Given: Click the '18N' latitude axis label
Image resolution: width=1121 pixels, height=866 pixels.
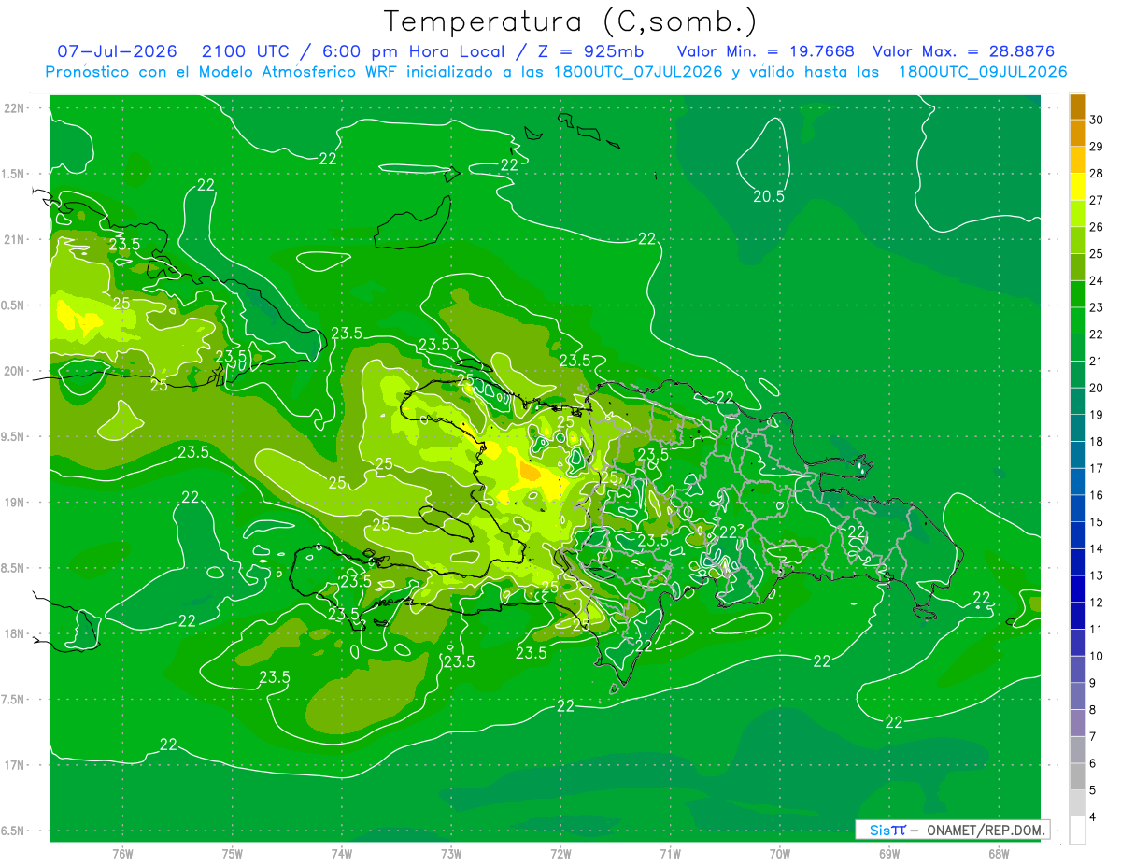Looking at the screenshot, I should pos(15,634).
